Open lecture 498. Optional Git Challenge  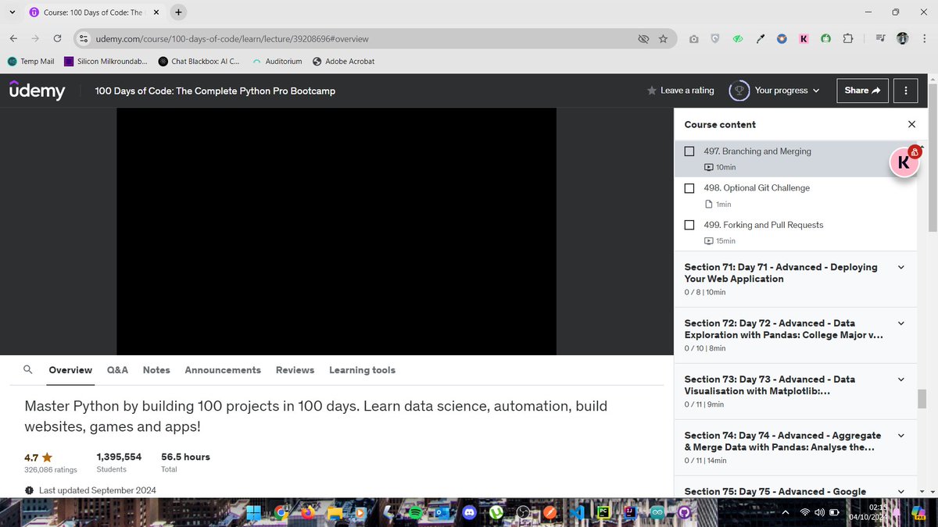[757, 188]
